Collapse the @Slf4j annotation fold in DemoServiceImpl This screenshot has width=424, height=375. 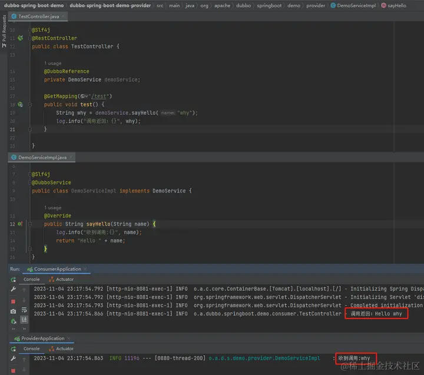tap(30, 174)
